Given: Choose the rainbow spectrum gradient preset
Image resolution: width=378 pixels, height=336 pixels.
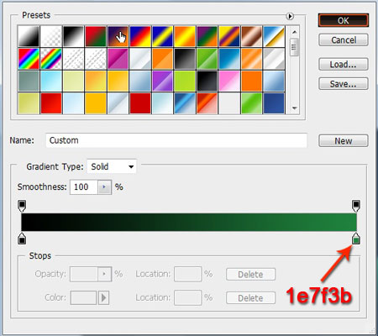Looking at the screenshot, I should tap(29, 59).
